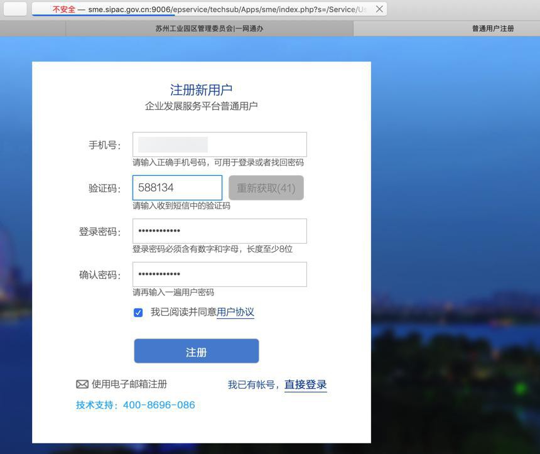Switch to 普通用户注册 tab

click(493, 29)
